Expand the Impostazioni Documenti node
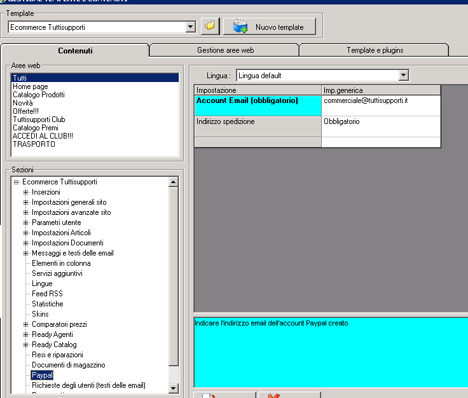468x398 pixels. tap(25, 243)
